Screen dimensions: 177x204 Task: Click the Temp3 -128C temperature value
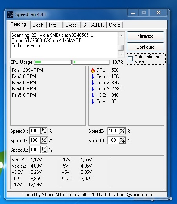117,89
